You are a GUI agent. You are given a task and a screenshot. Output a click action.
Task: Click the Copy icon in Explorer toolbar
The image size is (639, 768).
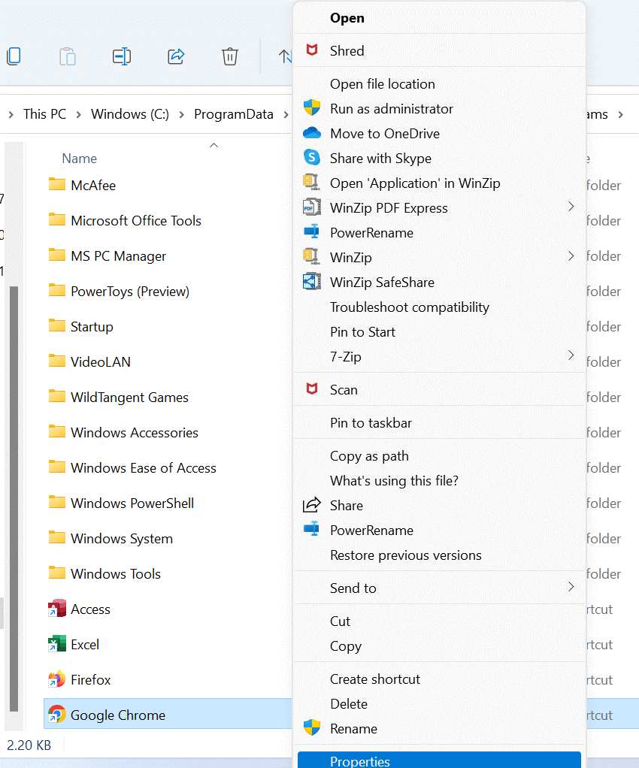click(x=14, y=56)
